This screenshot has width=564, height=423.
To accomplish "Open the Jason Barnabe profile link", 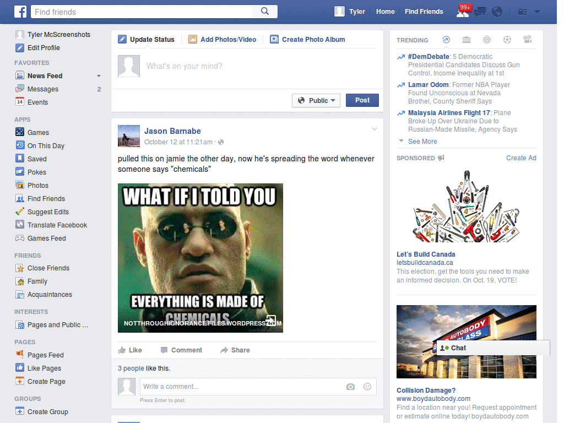I will tap(172, 131).
